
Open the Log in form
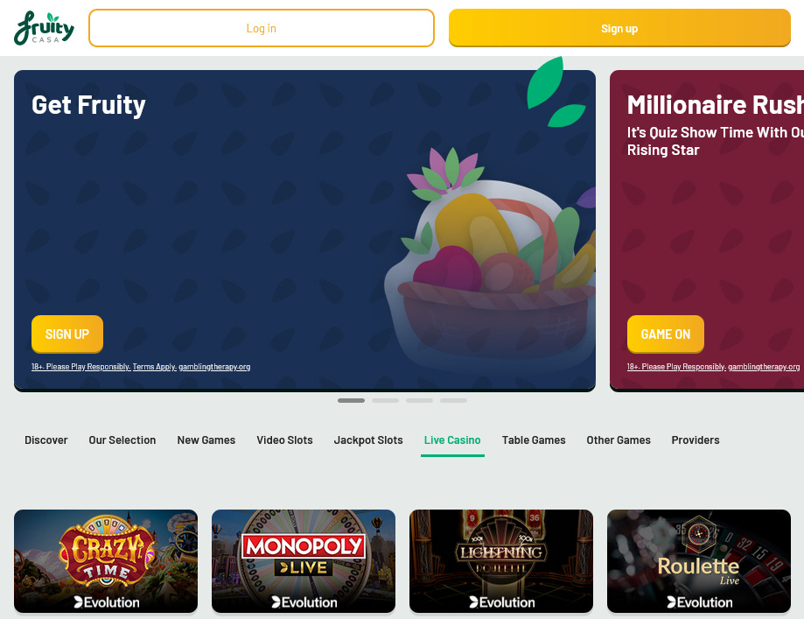[x=262, y=28]
